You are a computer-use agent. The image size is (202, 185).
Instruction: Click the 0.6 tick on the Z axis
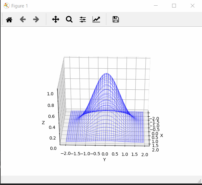tap(50, 116)
